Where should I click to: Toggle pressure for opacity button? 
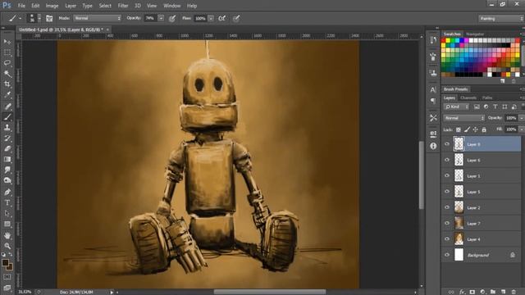172,18
